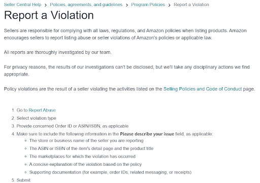Click the chevron after Seller Central Help
260x183 pixels.
pos(46,5)
